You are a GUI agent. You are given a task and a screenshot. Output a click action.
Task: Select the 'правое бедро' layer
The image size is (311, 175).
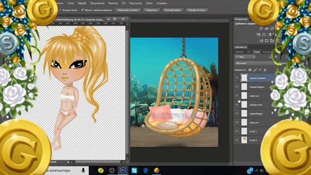click(x=257, y=87)
